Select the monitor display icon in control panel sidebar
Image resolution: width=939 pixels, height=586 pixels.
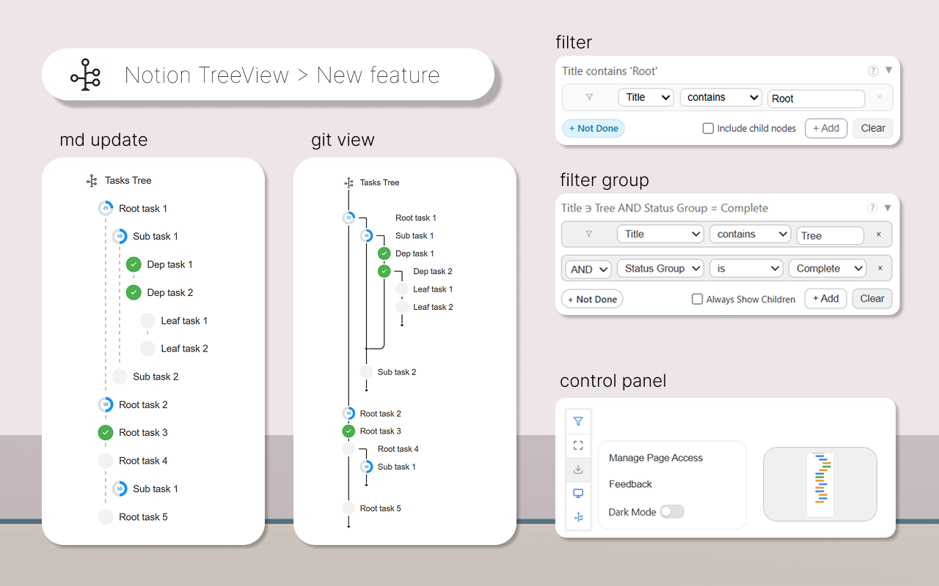pyautogui.click(x=578, y=493)
